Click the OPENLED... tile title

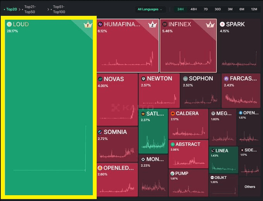119,168
